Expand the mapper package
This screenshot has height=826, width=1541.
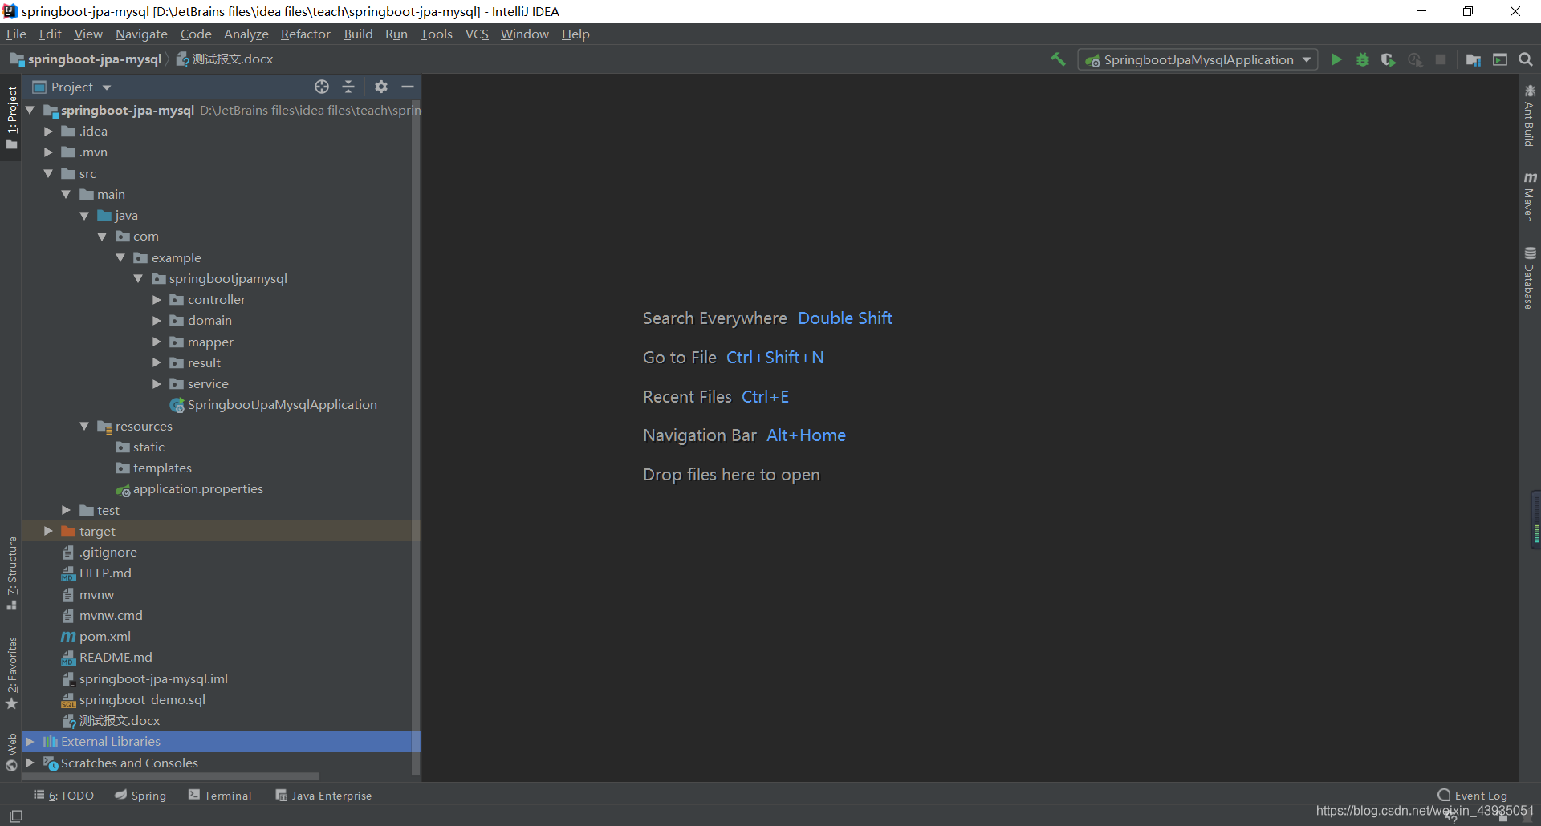coord(157,342)
